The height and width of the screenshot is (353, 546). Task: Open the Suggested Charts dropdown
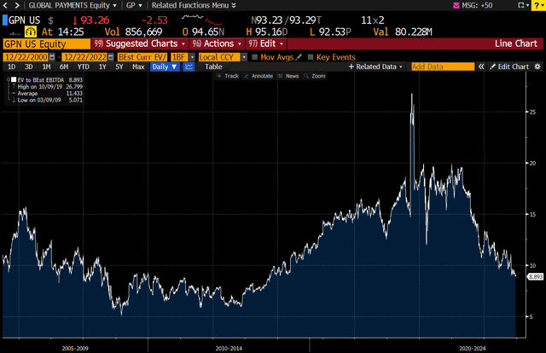coord(140,43)
